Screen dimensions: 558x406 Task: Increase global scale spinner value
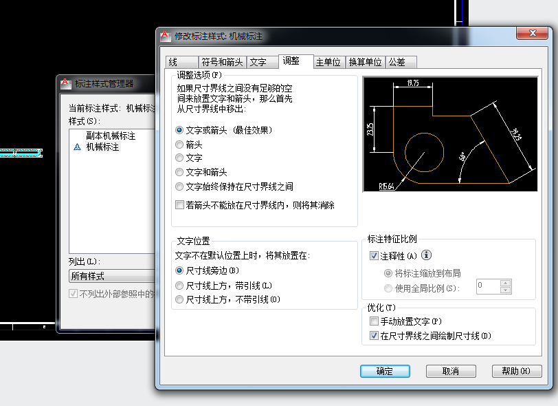pyautogui.click(x=506, y=282)
